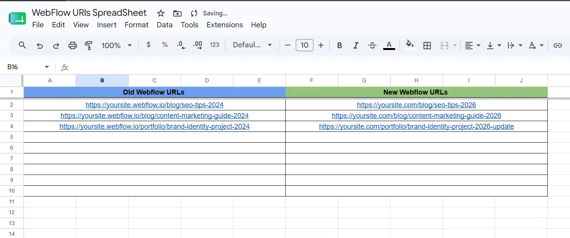This screenshot has width=570, height=238.
Task: Open the brand-identity-project-2026-update link
Action: 416,126
